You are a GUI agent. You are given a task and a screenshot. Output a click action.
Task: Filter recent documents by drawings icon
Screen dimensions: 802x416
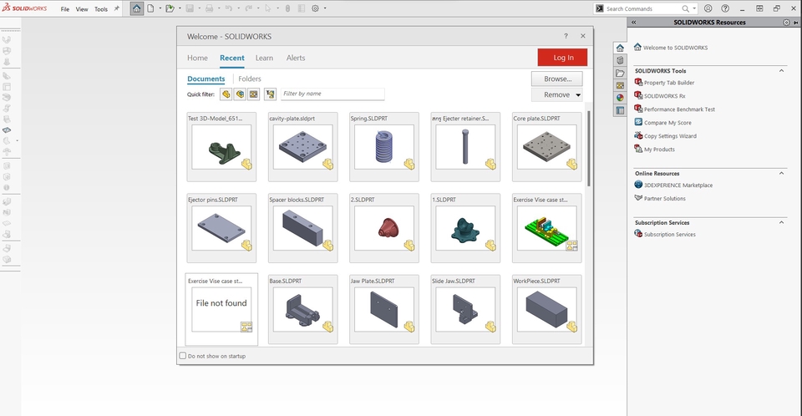coord(254,94)
